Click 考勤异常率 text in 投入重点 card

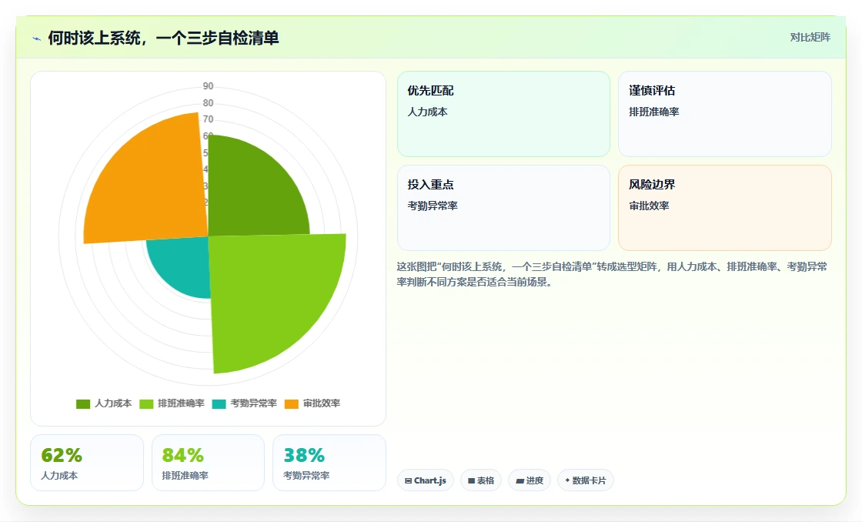(x=433, y=206)
